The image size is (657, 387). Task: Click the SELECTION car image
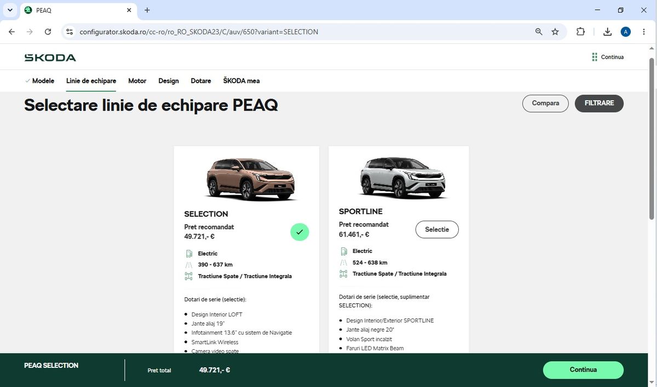(x=251, y=179)
